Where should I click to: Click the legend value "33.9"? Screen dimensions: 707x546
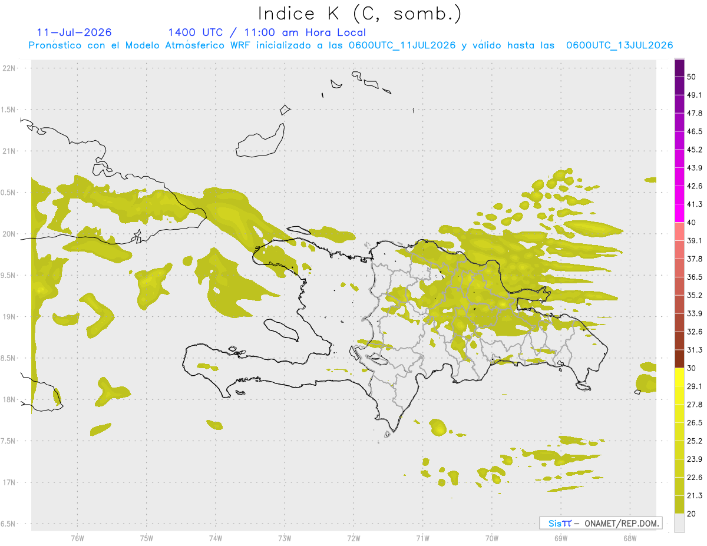click(x=695, y=313)
